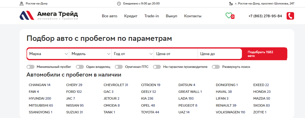The image size is (305, 118).
Task: Open the Модель dropdown
Action: pos(90,54)
